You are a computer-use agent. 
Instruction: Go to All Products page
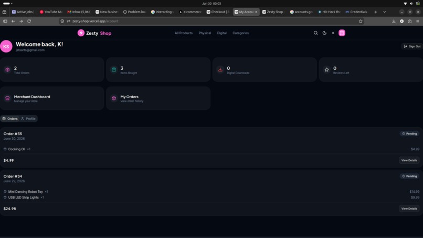(184, 33)
